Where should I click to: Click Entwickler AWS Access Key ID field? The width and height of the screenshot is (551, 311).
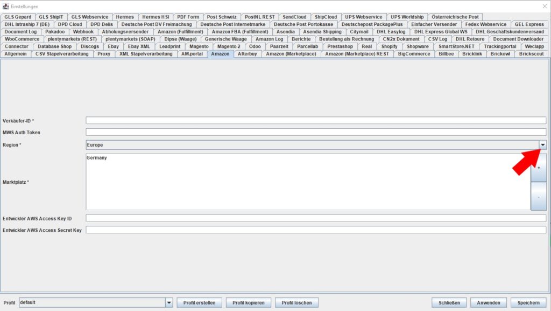[x=316, y=218]
